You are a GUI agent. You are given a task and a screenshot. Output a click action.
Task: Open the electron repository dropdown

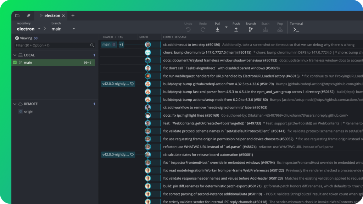pyautogui.click(x=39, y=29)
